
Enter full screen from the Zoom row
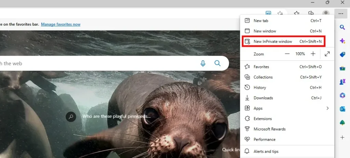click(x=327, y=54)
